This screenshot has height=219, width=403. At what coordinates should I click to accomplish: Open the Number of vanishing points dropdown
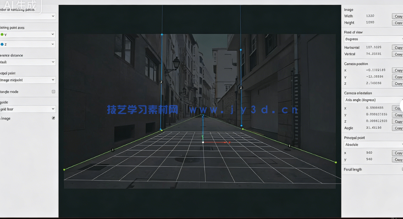[28, 16]
